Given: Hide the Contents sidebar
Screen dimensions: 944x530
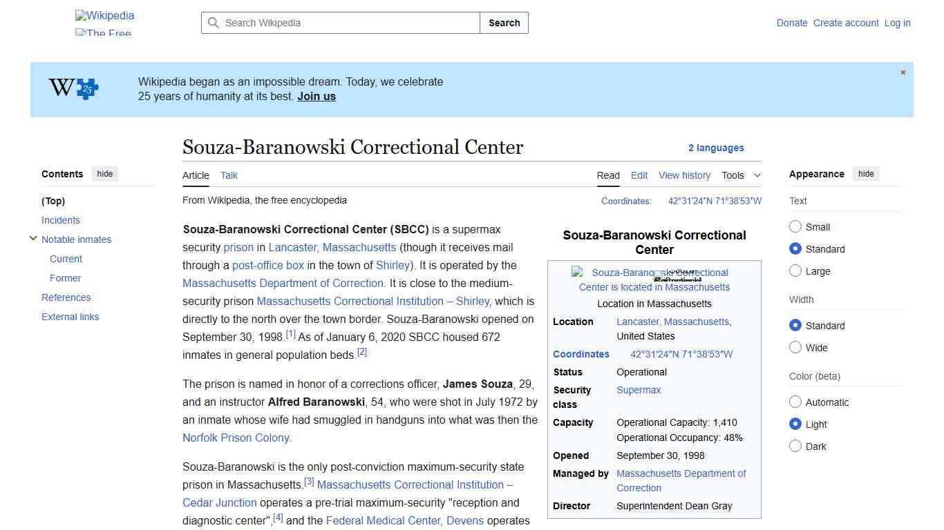Looking at the screenshot, I should click(104, 174).
